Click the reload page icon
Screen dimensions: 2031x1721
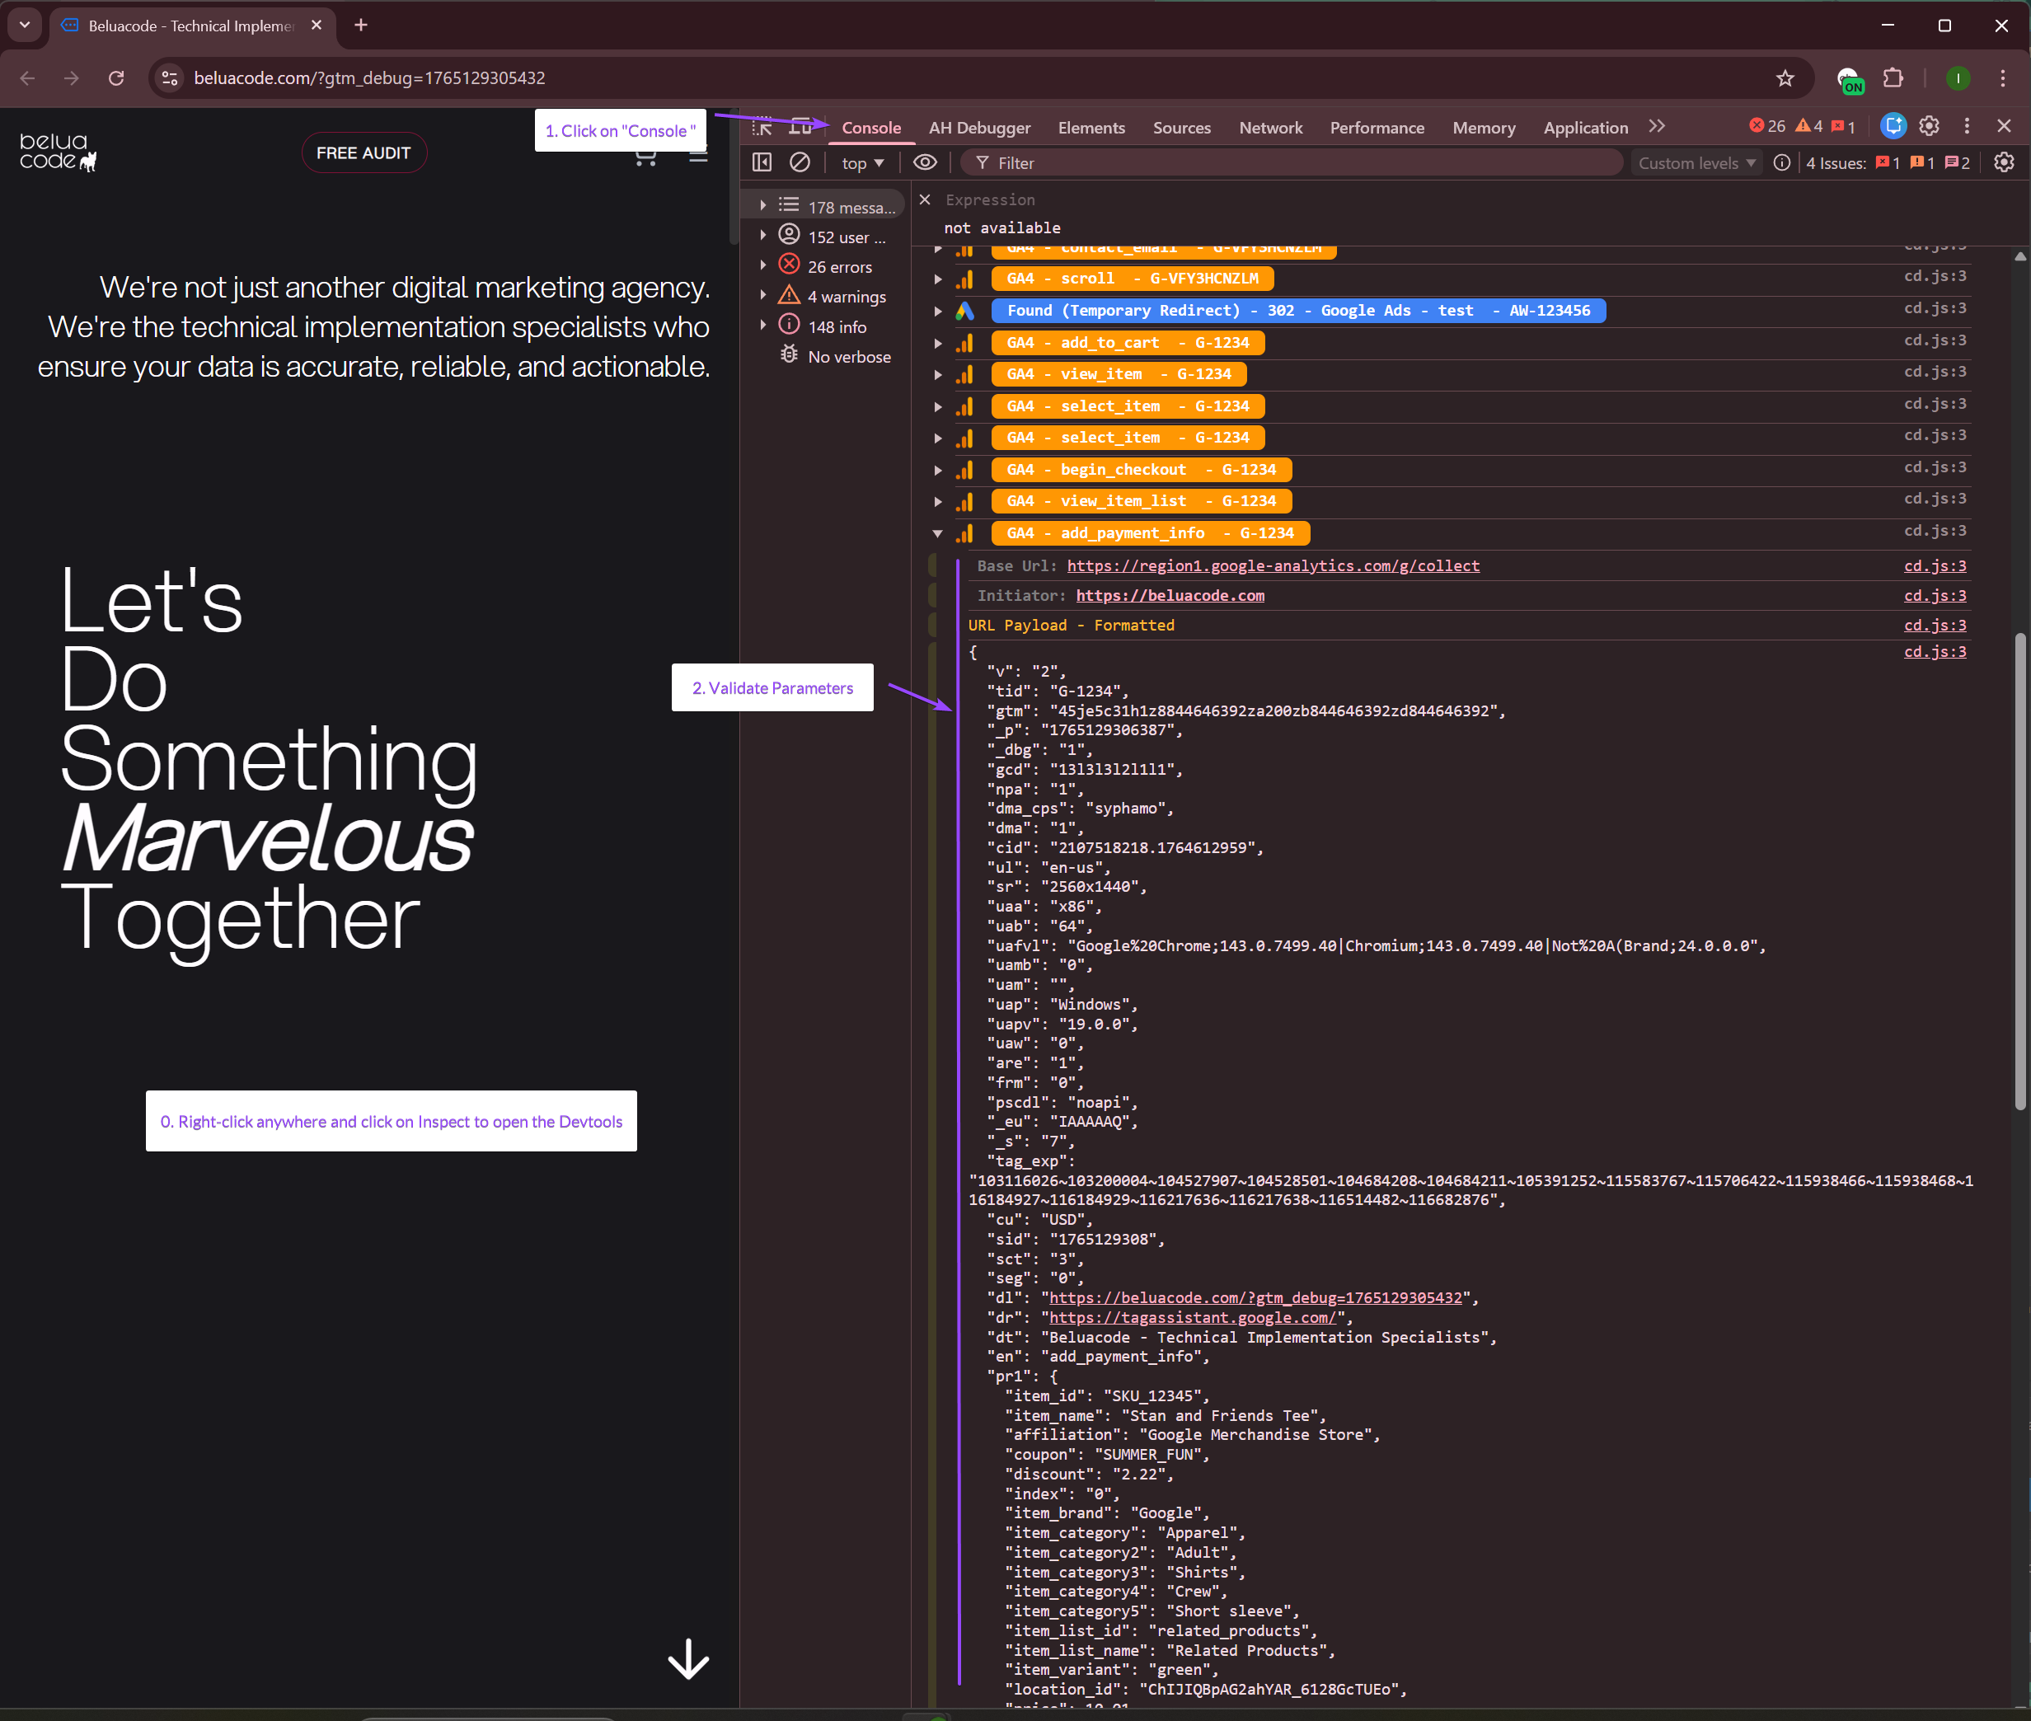coord(116,78)
